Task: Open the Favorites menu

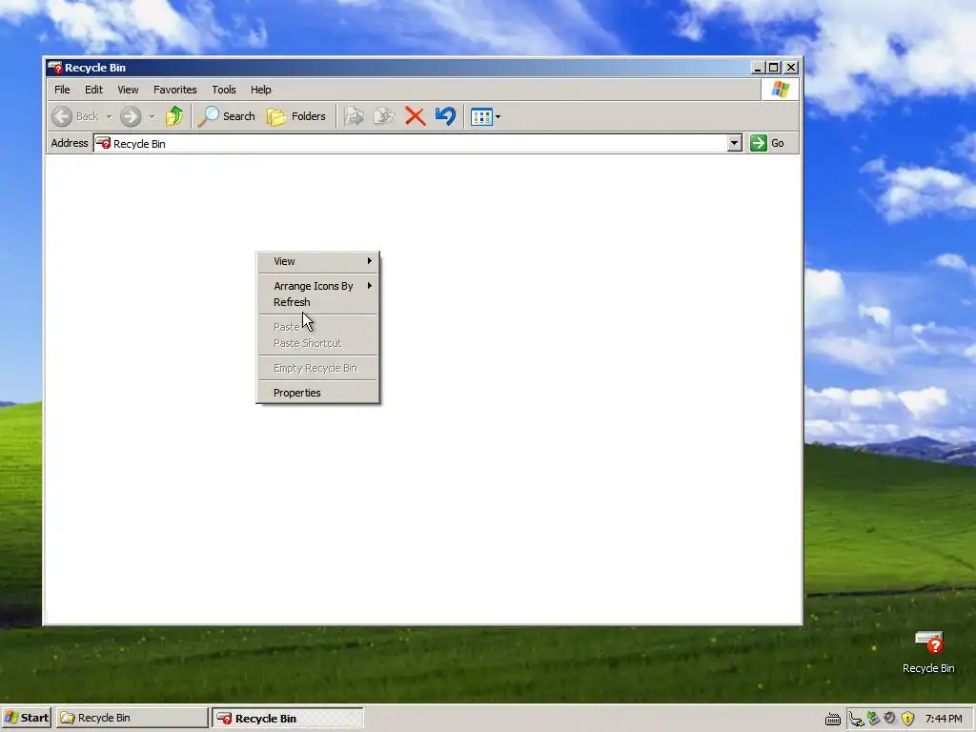Action: (175, 90)
